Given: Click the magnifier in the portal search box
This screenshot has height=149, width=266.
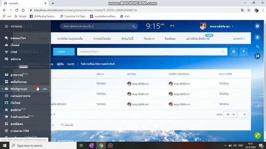Looking at the screenshot, I should 134,26.
